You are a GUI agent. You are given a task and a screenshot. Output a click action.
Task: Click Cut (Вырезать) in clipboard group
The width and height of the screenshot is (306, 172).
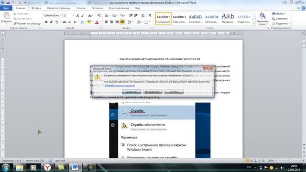21,14
